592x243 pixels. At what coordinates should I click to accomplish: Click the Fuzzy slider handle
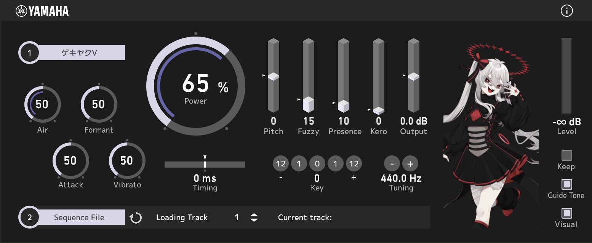(309, 104)
